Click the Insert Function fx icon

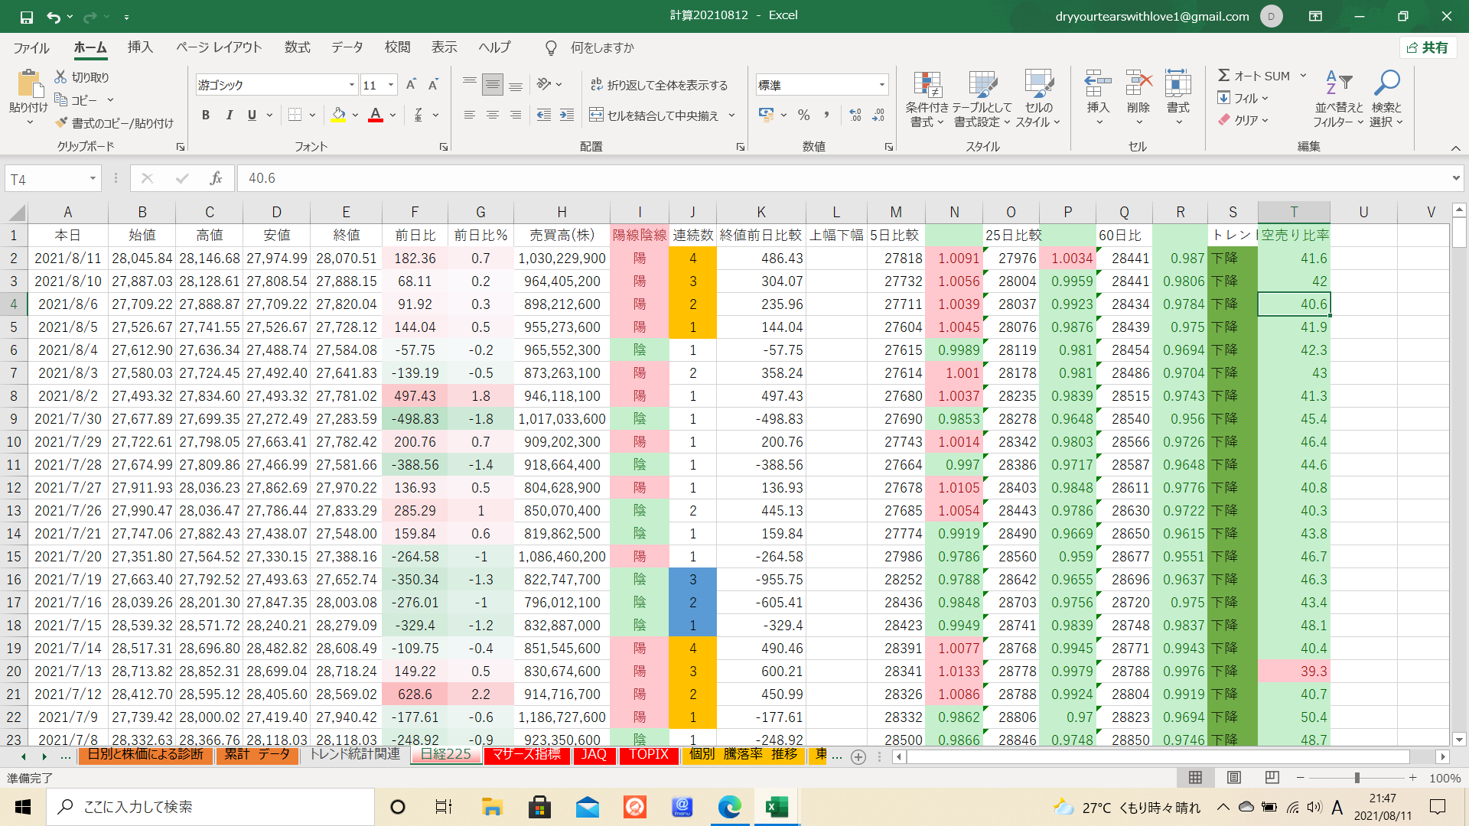coord(216,178)
